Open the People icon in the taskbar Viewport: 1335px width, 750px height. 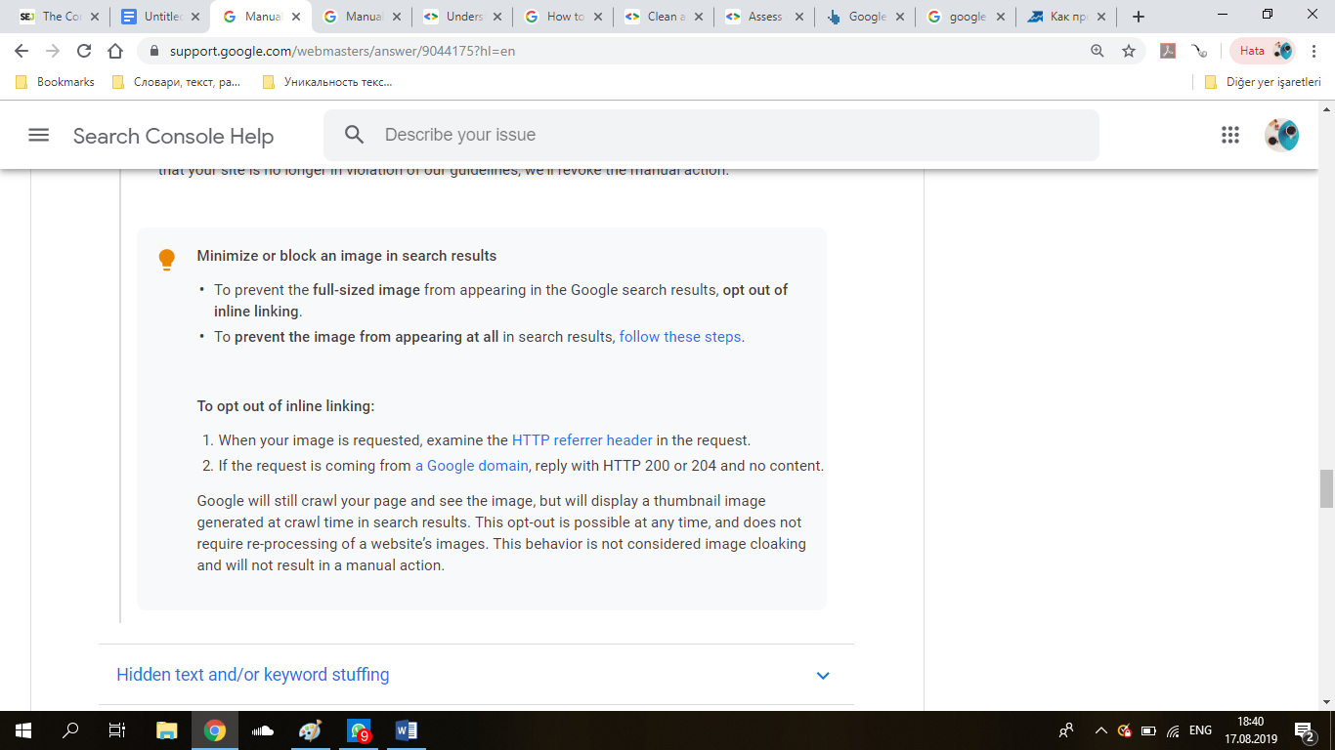tap(1066, 730)
